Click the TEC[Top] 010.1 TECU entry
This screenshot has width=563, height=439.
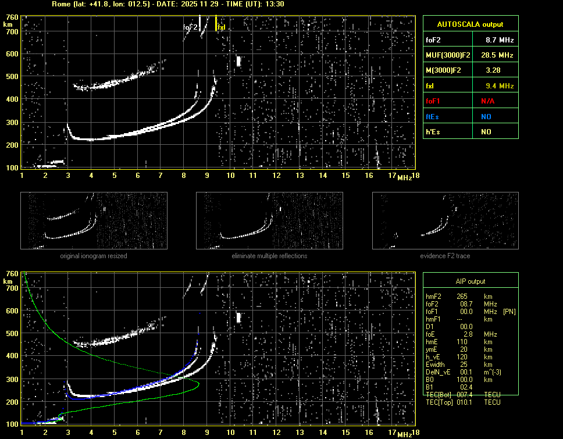coord(463,402)
